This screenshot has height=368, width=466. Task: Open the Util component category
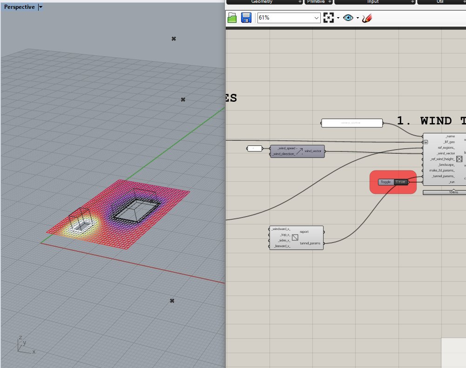tap(440, 2)
